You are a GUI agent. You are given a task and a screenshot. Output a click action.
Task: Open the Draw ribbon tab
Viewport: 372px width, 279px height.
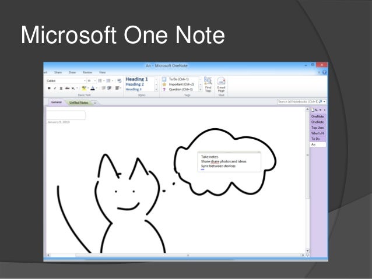(72, 72)
